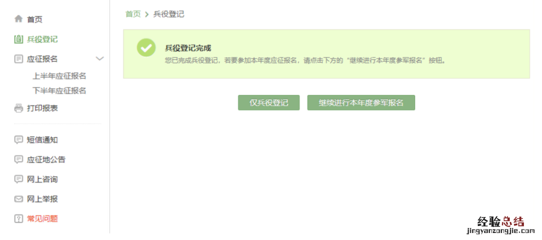Click the 应征地公告 speech bubble icon
Screen dimensions: 542x240
(x=19, y=159)
